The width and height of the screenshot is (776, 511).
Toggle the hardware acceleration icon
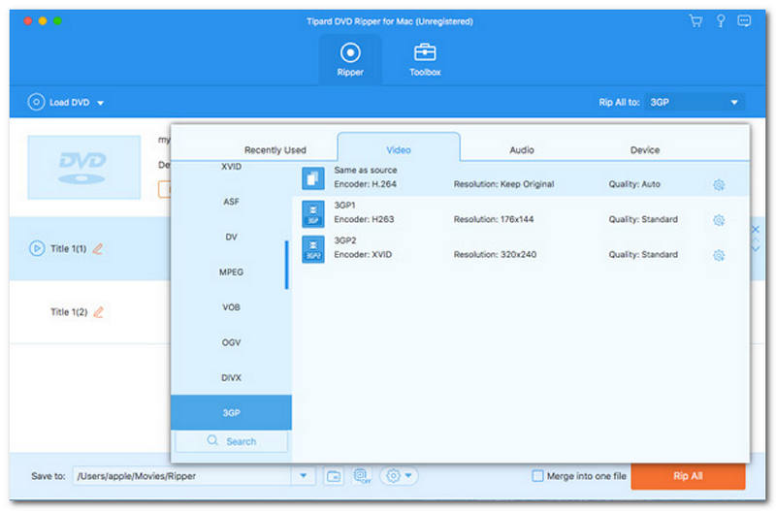coord(362,476)
